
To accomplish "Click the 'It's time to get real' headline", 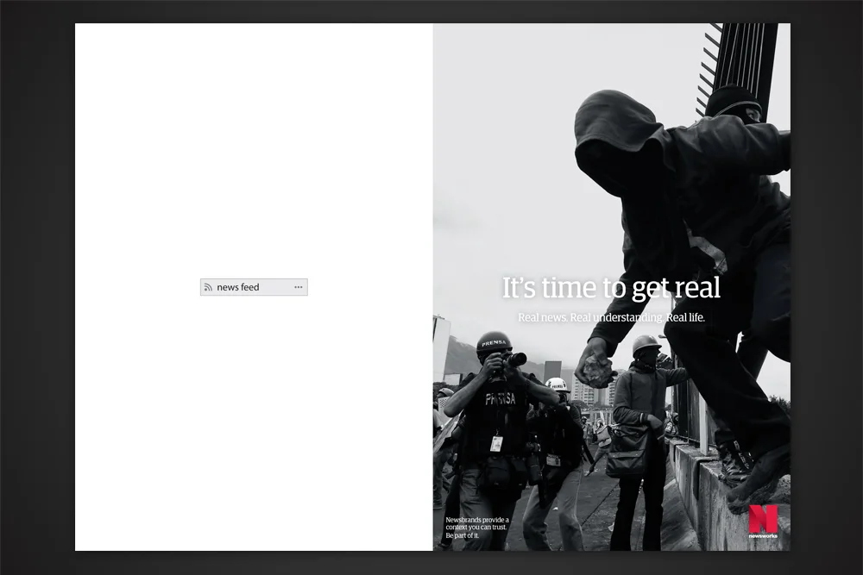I will coord(611,287).
